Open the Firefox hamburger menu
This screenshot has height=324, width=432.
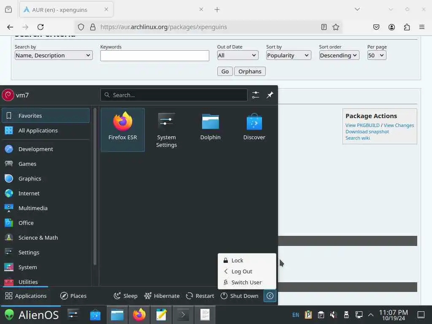click(x=422, y=27)
